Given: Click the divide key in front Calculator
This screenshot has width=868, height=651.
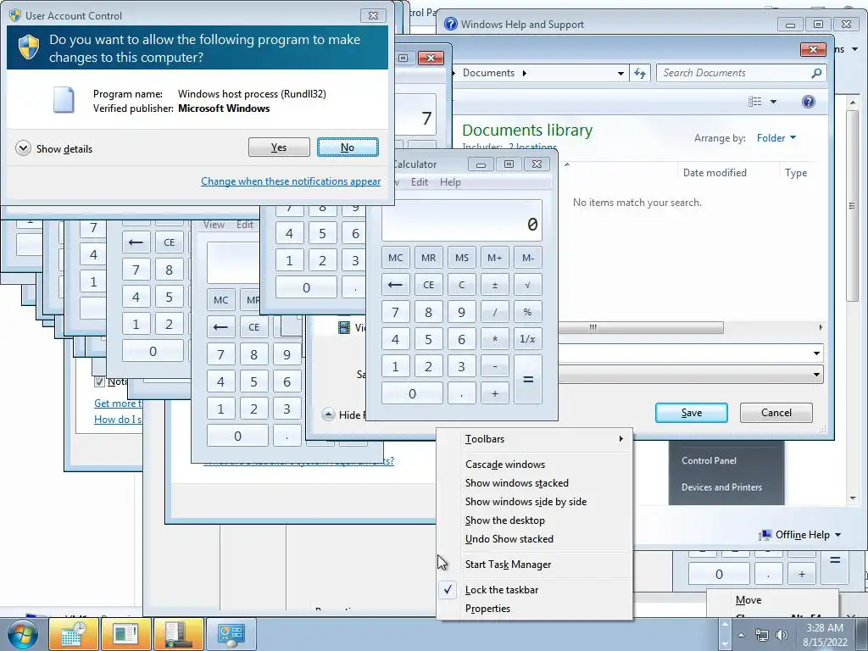Looking at the screenshot, I should click(495, 312).
